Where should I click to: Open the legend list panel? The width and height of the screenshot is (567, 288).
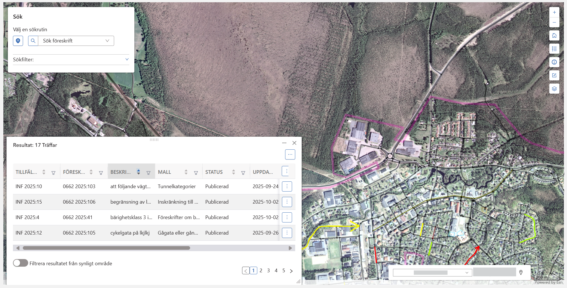(554, 49)
